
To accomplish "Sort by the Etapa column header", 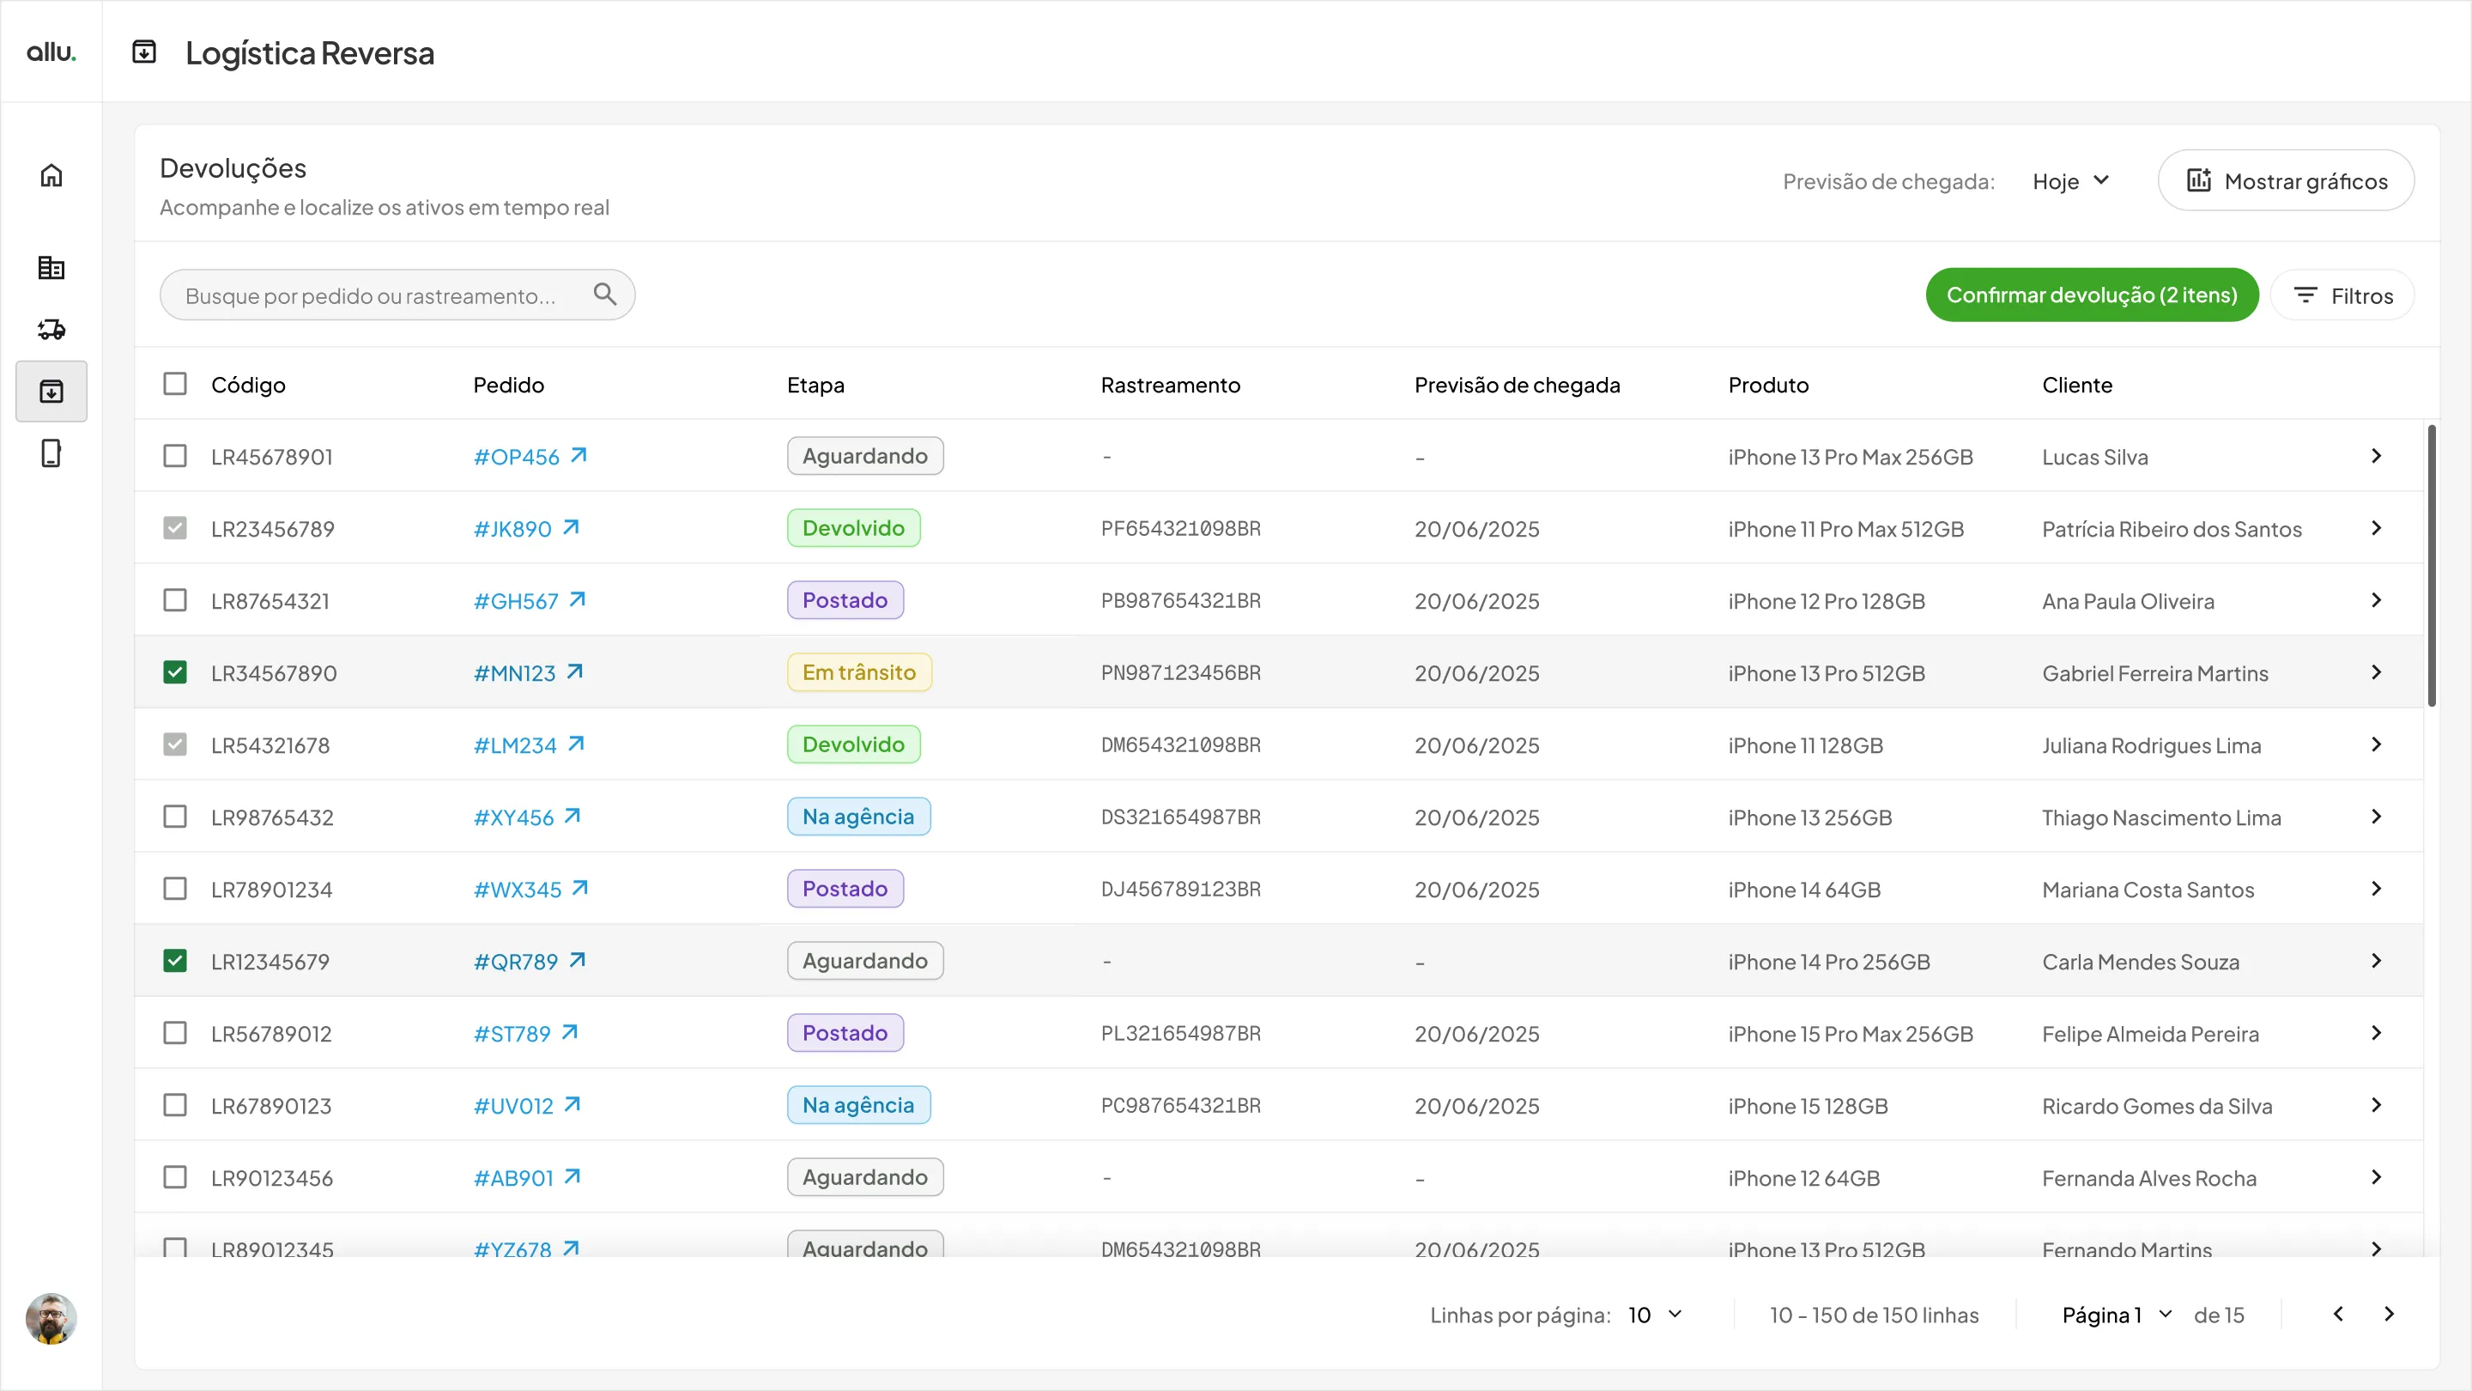I will pos(815,385).
